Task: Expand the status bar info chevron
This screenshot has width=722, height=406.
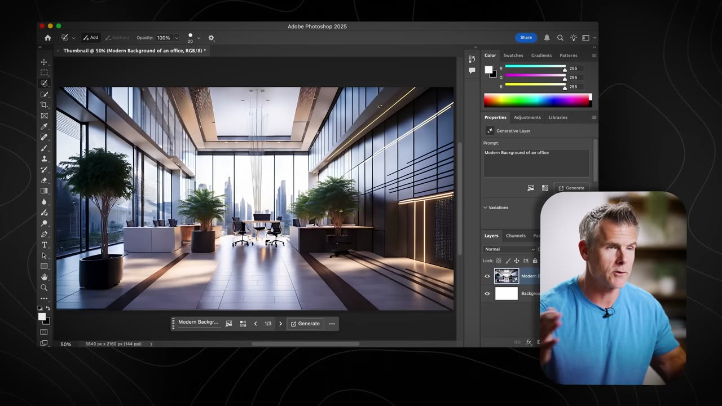Action: coord(151,344)
